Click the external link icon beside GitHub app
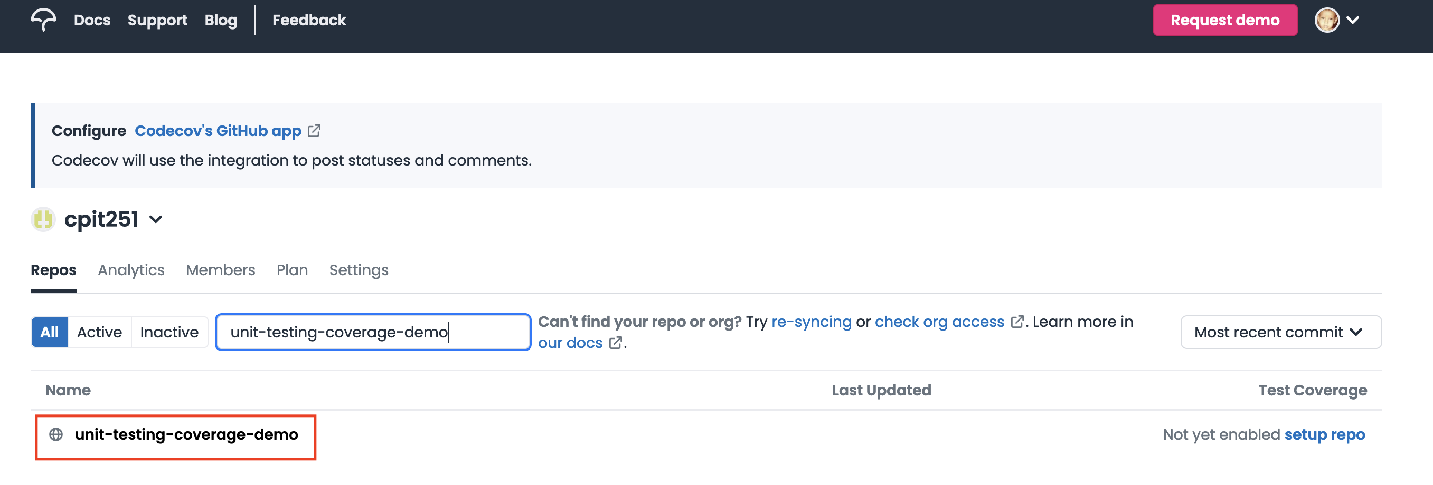 click(314, 131)
